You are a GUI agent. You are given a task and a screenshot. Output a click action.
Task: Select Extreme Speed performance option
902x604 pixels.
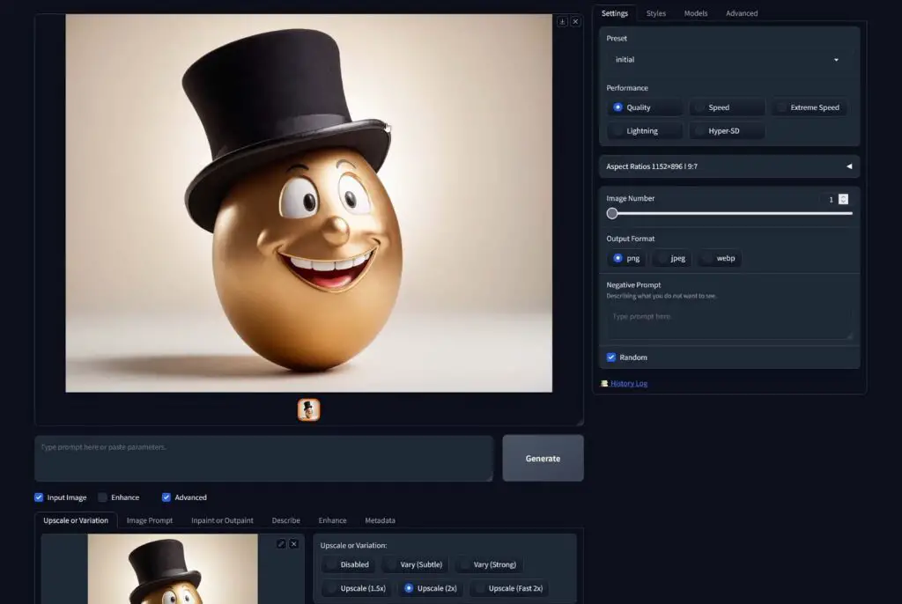(x=809, y=107)
